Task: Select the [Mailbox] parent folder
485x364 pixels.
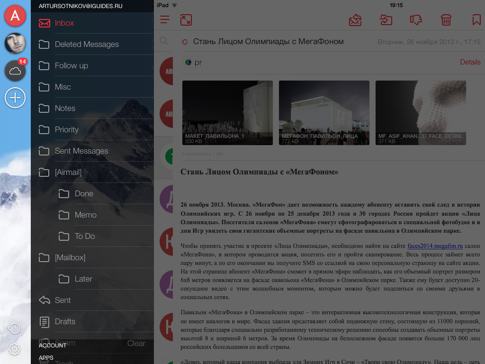Action: [x=92, y=258]
